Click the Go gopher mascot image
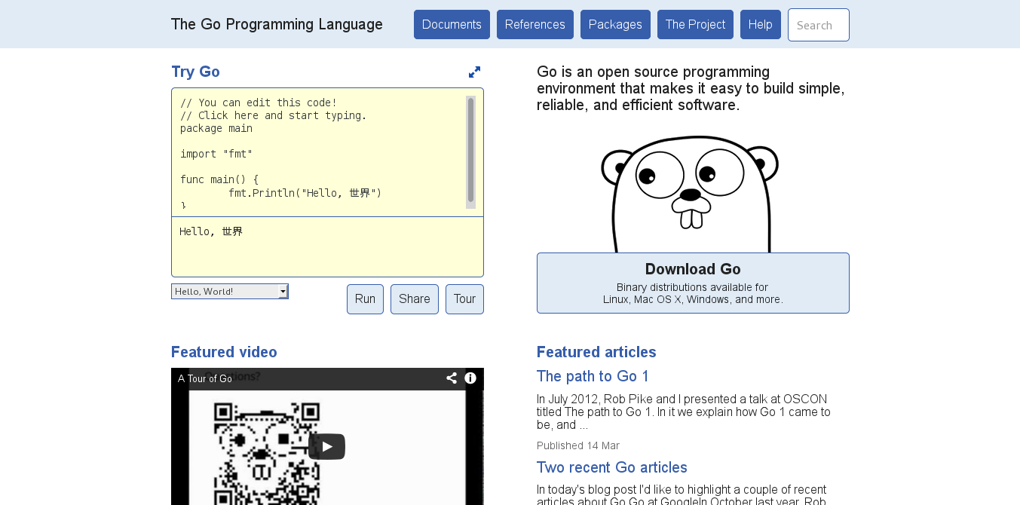The height and width of the screenshot is (505, 1020). (x=690, y=194)
